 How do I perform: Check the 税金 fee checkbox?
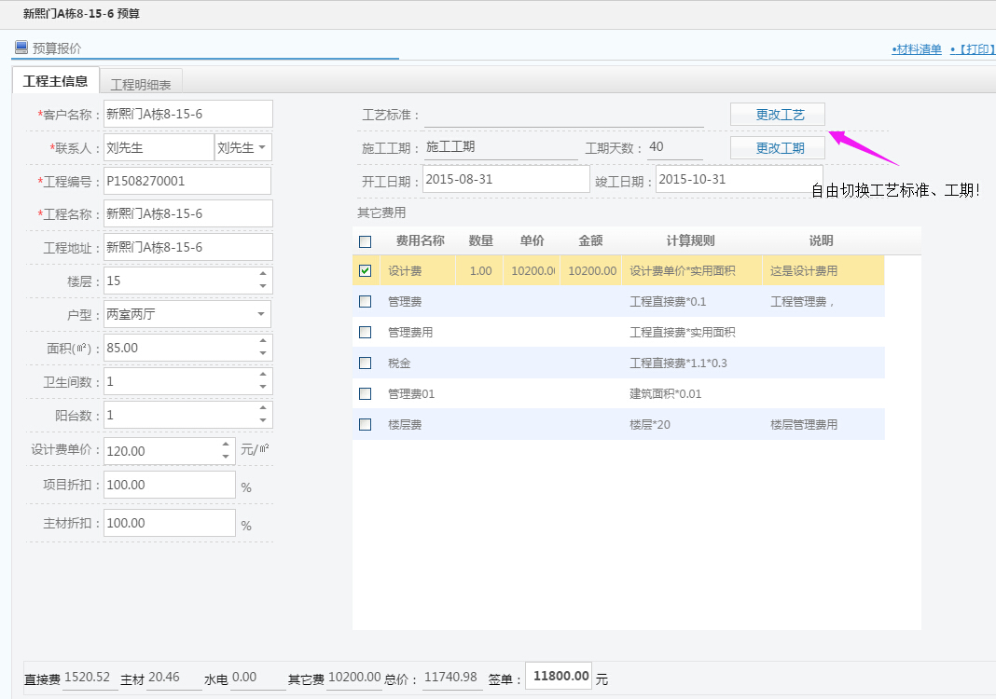(x=366, y=363)
